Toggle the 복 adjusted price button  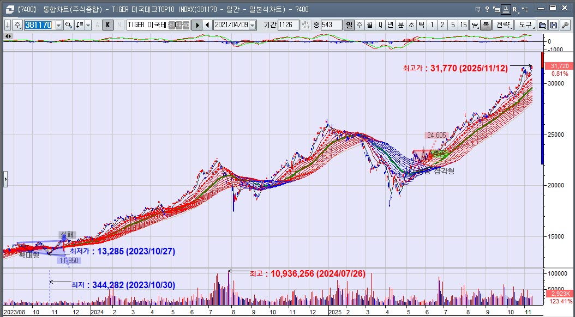486,25
